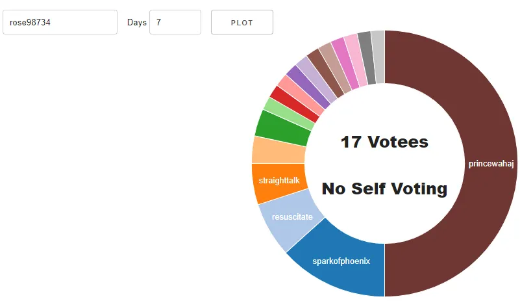Click the magenta pink chart slice

(x=345, y=64)
